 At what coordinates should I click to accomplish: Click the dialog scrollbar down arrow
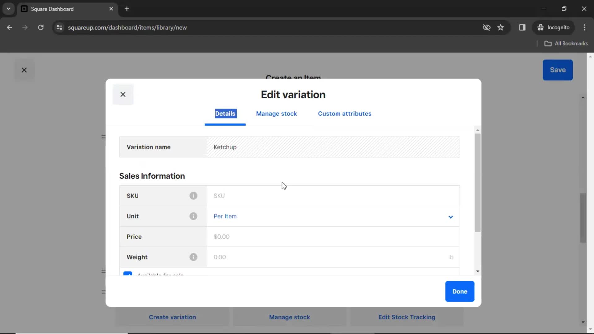478,271
